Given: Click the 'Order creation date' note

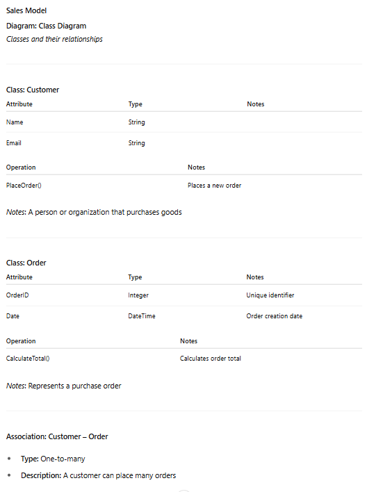Looking at the screenshot, I should point(275,316).
